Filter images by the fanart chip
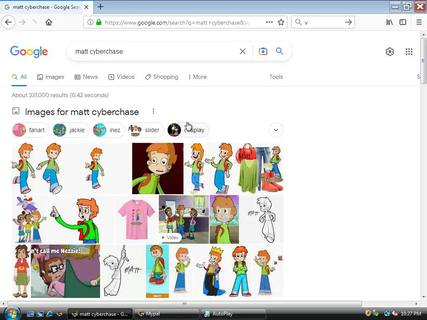427x320 pixels. 30,130
